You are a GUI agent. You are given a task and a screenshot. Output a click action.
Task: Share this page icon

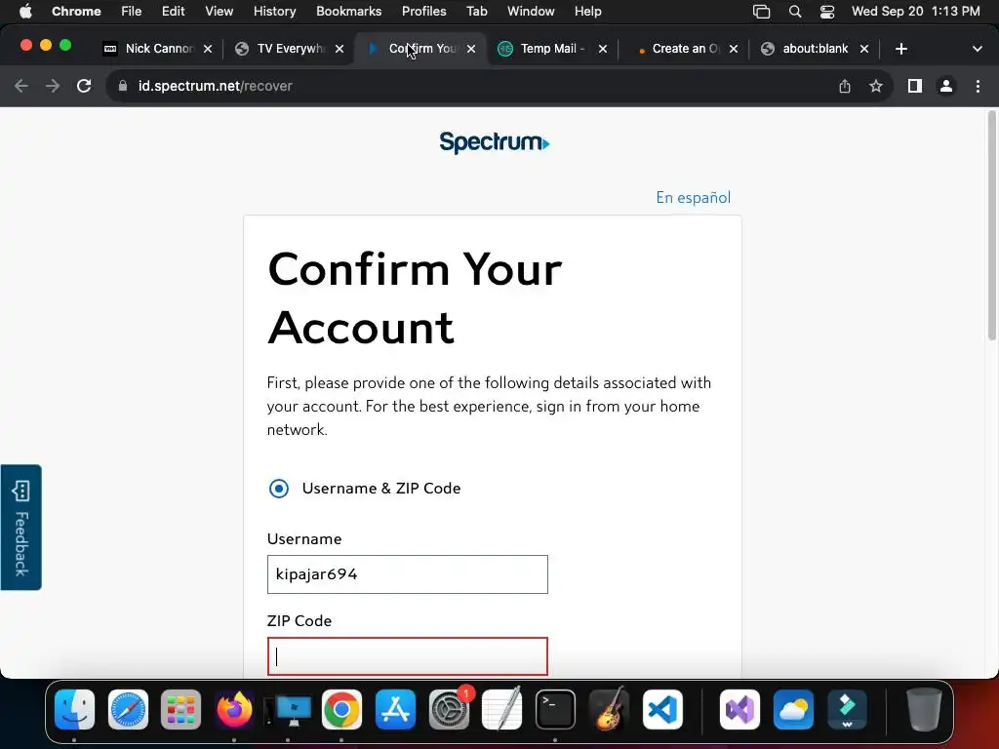click(x=845, y=86)
